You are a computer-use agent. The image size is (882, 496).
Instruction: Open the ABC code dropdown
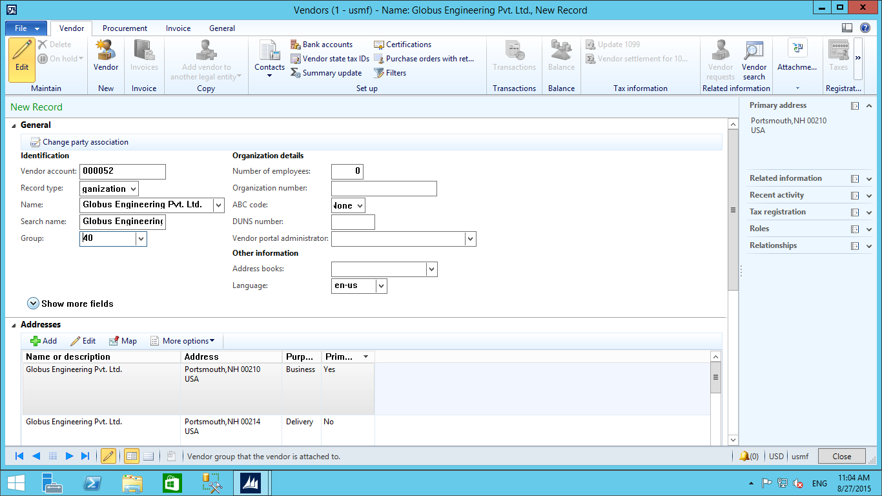point(360,205)
